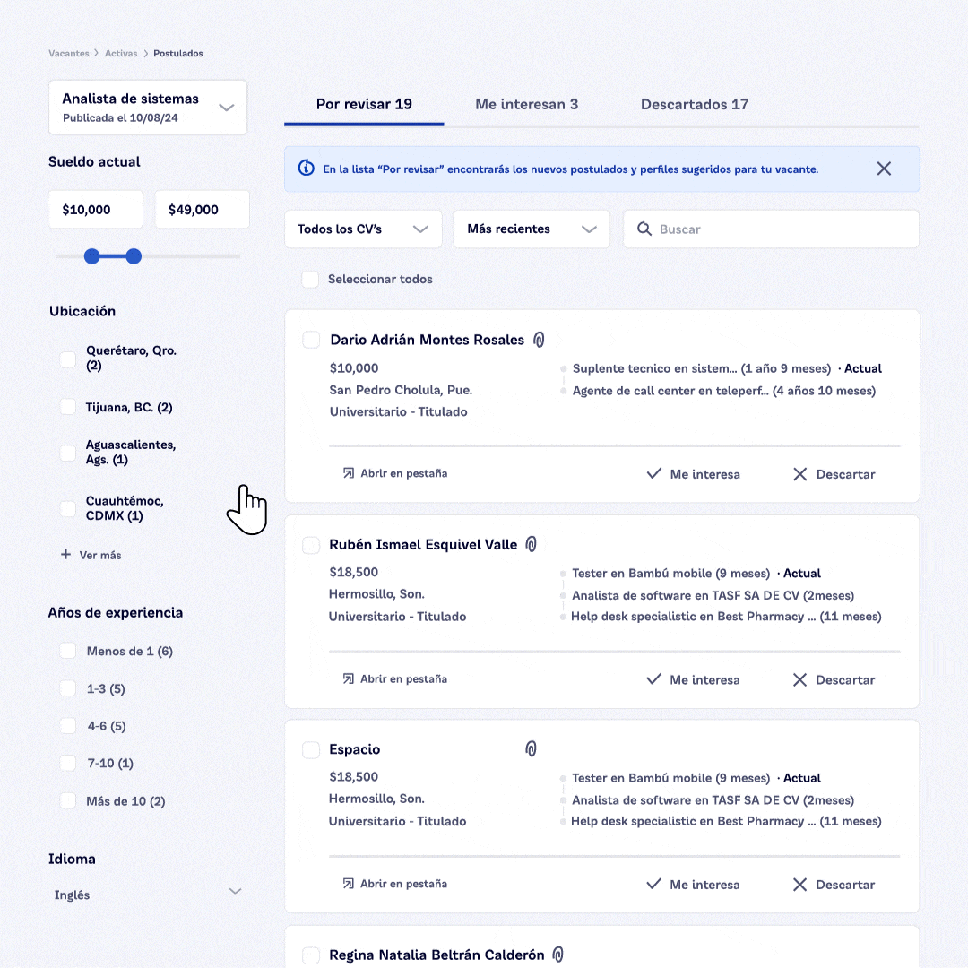Mark Rubén Ismael Esquivel Valle as Me interesa
Viewport: 968px width, 968px height.
tap(693, 679)
